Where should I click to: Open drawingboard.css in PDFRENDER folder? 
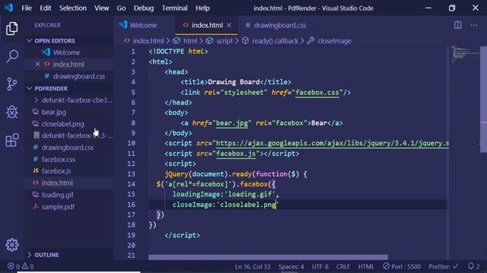coord(68,147)
